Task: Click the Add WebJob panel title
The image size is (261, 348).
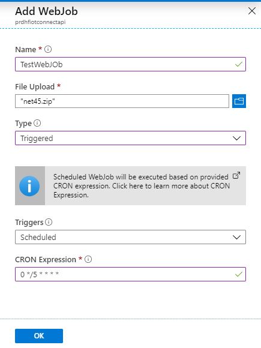Action: (x=46, y=11)
